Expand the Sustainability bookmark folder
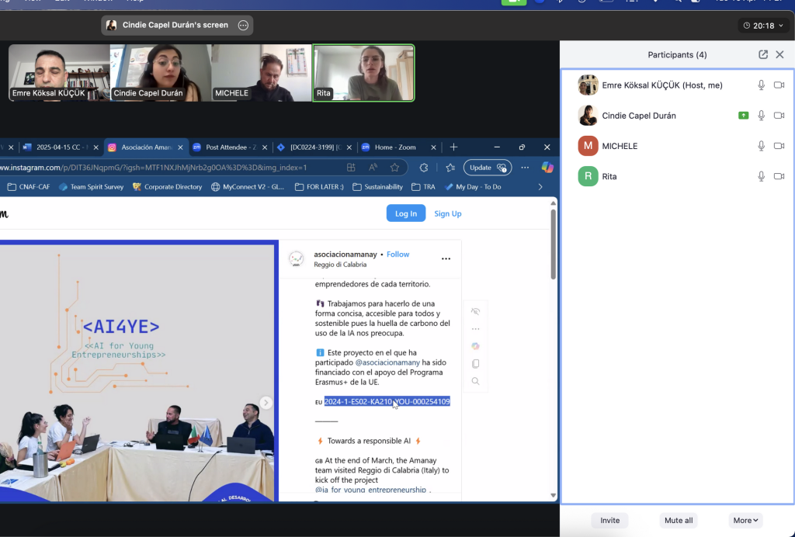Screen dimensions: 795x537 click(378, 187)
